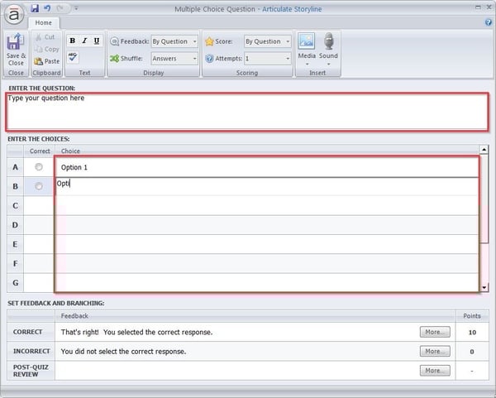Click the choices scroll up arrow
This screenshot has height=398, width=496.
[x=484, y=150]
